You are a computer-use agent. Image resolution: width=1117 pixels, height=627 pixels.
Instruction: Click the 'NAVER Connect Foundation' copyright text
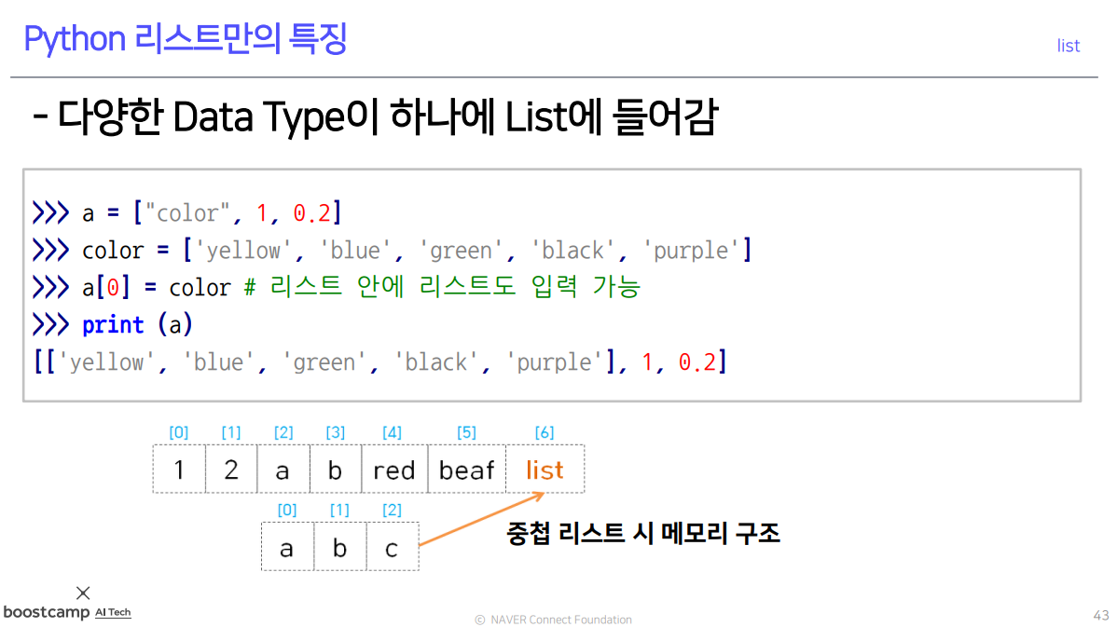coord(554,620)
